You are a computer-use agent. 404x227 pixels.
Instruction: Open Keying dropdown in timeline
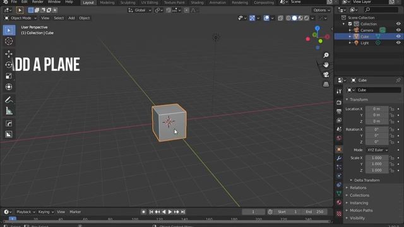tap(46, 212)
